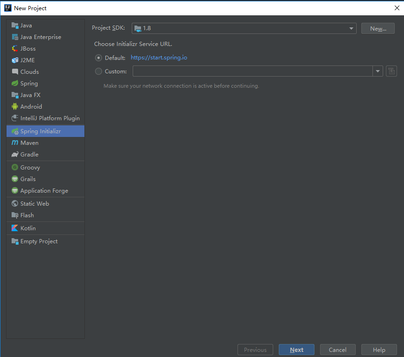
Task: Choose Kotlin project type label
Action: pos(28,228)
